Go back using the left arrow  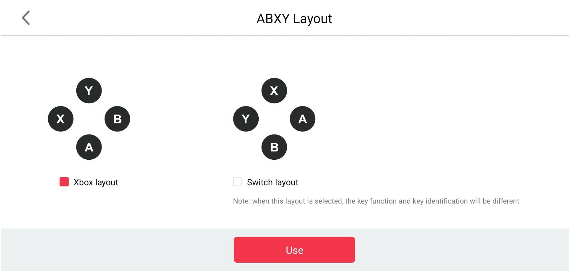26,18
